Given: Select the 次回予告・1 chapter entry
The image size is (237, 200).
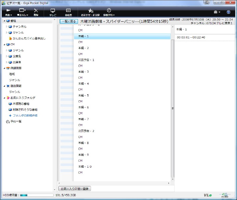Looking at the screenshot, I should coord(86,60).
